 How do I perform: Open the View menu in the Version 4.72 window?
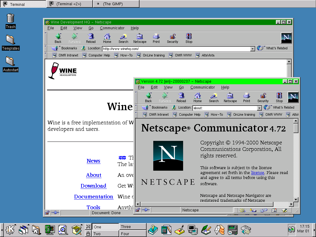tap(168, 87)
